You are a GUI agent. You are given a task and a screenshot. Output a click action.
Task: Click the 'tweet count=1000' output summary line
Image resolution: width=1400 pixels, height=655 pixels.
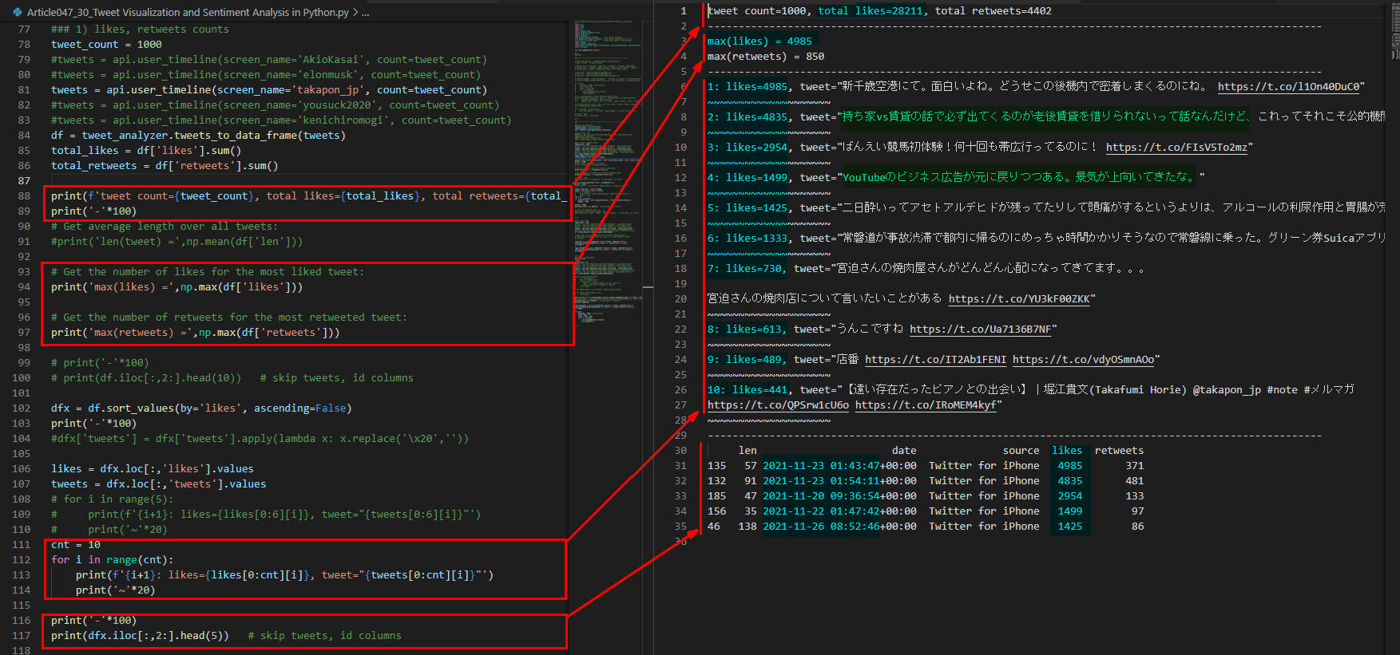tap(879, 11)
